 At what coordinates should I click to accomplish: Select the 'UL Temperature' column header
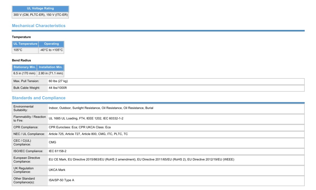click(x=25, y=44)
